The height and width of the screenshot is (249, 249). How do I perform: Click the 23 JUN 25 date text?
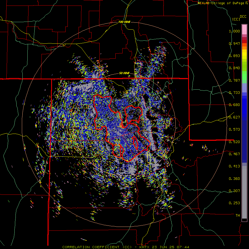click(163, 247)
